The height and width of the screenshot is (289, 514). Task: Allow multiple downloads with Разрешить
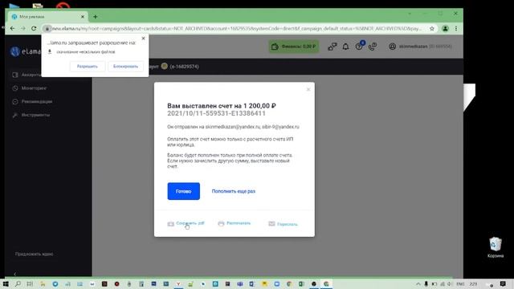tap(88, 66)
